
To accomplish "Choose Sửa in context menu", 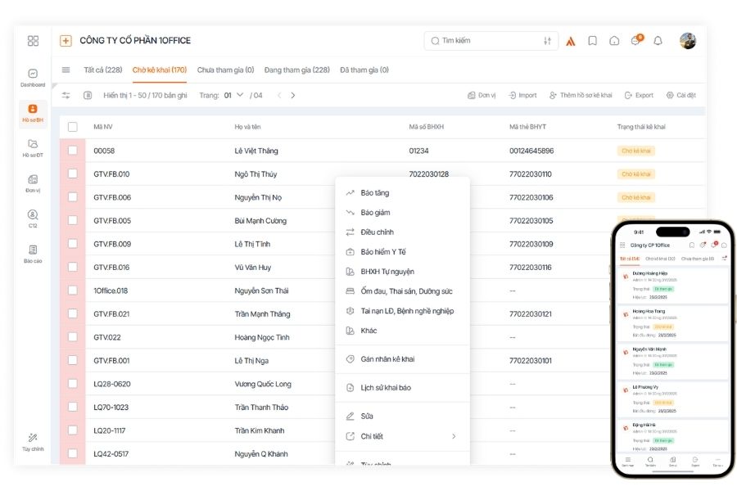I will point(402,417).
